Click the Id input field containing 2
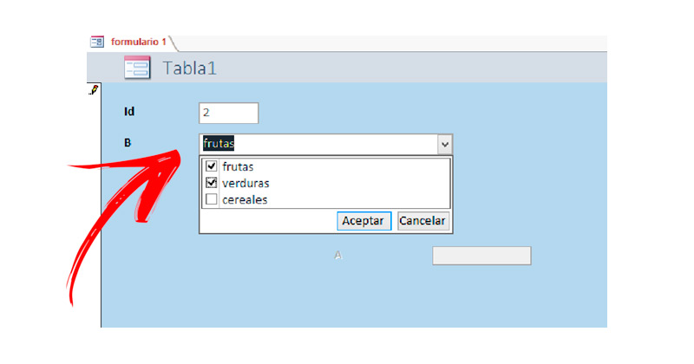Screen dimensions: 694x364 [229, 113]
